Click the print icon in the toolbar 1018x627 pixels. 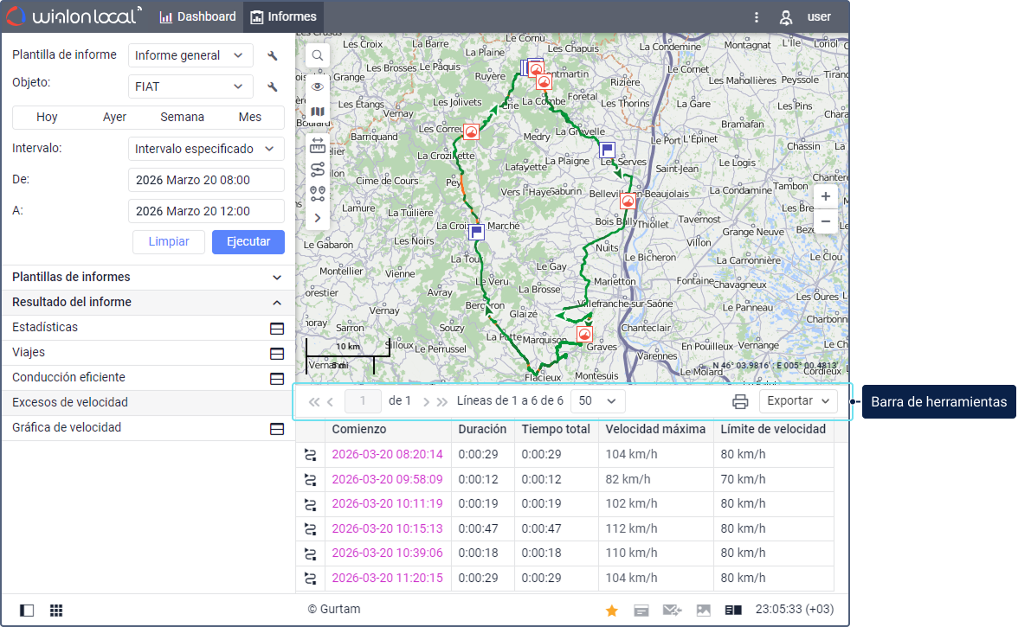click(x=740, y=401)
